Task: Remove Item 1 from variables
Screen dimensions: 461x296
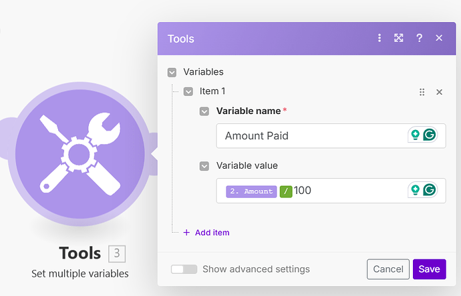Action: 439,92
